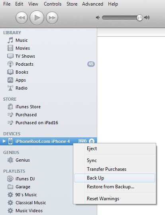Choose Eject from the context menu
This screenshot has height=215, width=165.
[x=114, y=149]
